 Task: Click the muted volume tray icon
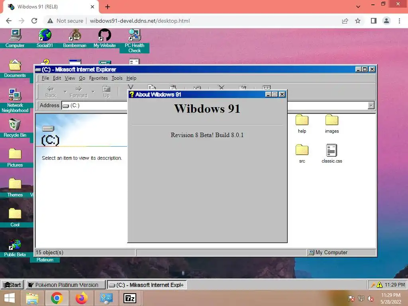(371, 298)
